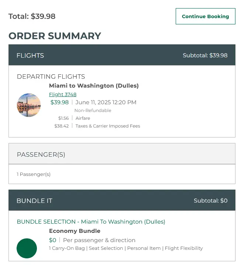Click the green Economy Bundle circle icon
Screen dimensions: 241x265
(x=27, y=248)
